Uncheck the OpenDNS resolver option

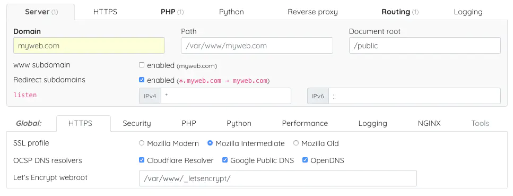(305, 160)
